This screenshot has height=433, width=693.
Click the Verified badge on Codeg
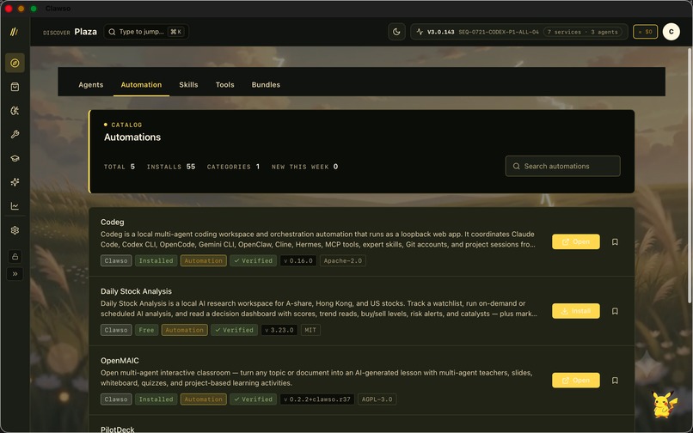tap(254, 260)
